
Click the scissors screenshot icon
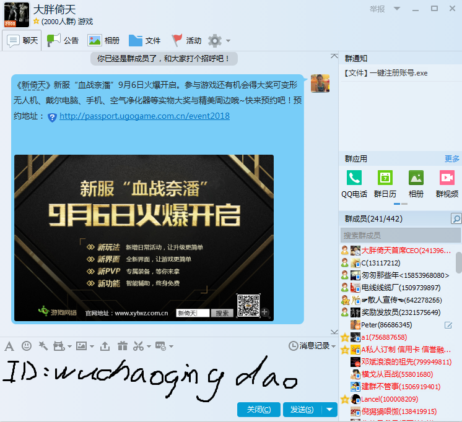tap(139, 346)
